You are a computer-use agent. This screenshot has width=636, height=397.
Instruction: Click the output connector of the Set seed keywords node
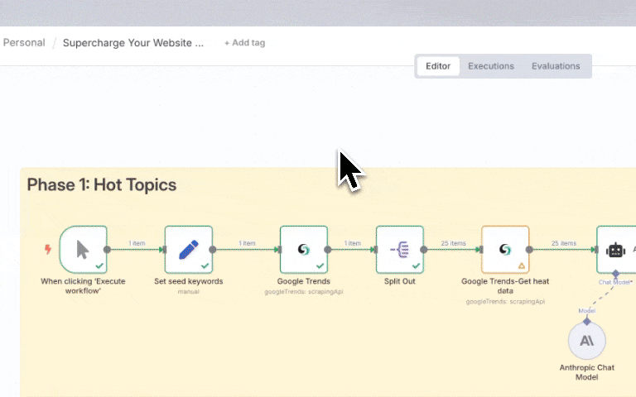(x=213, y=250)
